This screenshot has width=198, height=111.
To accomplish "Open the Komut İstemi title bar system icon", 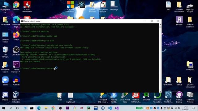I will point(22,21).
